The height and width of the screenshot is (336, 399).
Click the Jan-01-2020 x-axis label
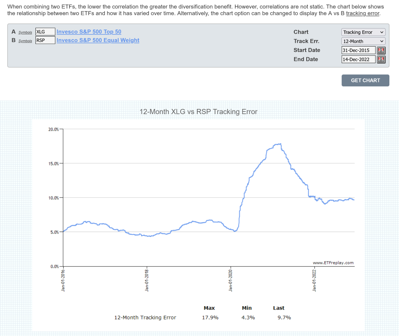231,281
